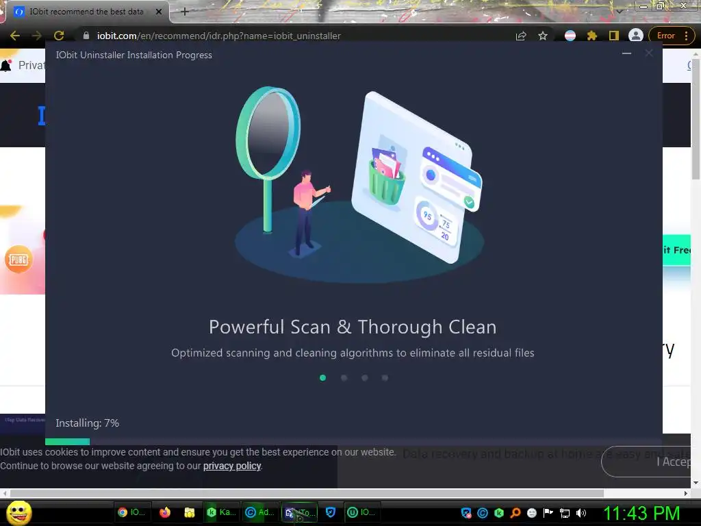Viewport: 701px width, 526px height.
Task: Open the smiley face Start button
Action: [18, 513]
